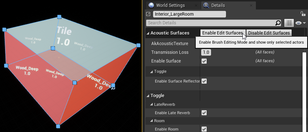Screen dimensions: 308x132
Task: Disable the Enable Late Reverb checkbox
Action: [x=204, y=113]
